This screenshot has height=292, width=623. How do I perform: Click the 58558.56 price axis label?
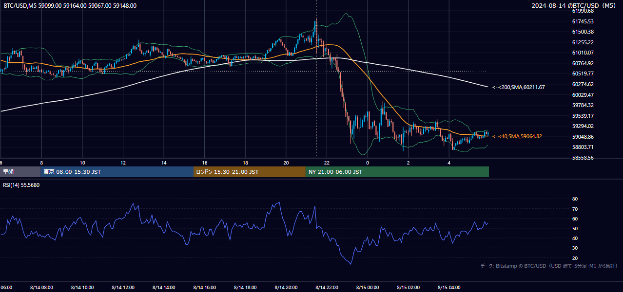coord(583,158)
